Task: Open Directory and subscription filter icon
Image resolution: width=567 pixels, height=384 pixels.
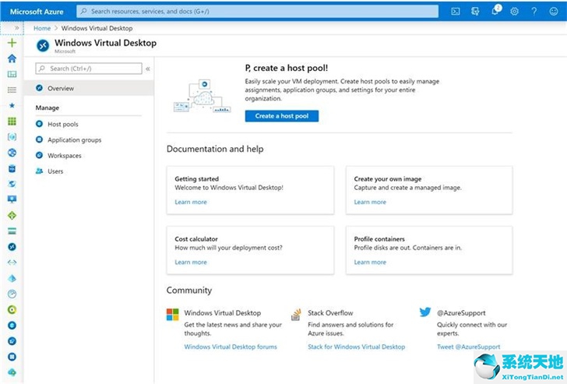Action: click(x=475, y=11)
